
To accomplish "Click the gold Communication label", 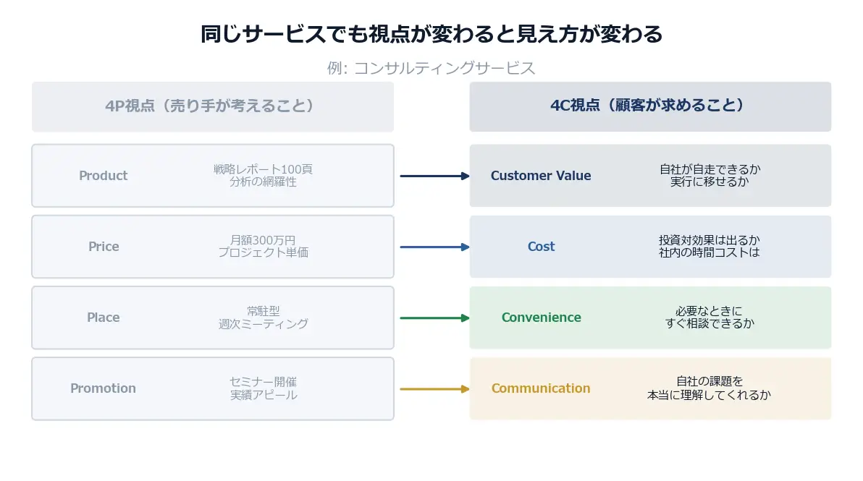I will (541, 388).
